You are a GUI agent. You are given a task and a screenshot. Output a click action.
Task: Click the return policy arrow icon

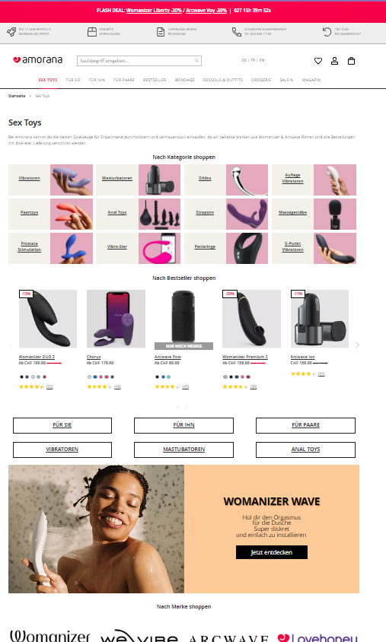coord(327,31)
